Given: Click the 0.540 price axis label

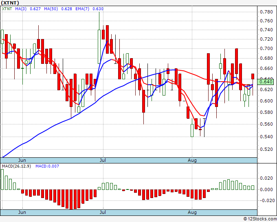Looking at the screenshot, I should pyautogui.click(x=266, y=137).
